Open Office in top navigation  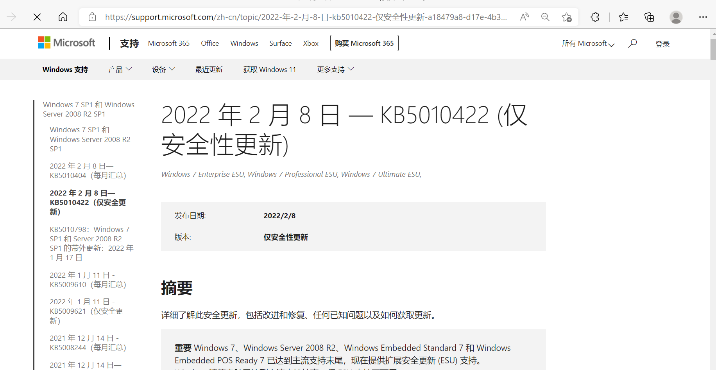point(210,43)
